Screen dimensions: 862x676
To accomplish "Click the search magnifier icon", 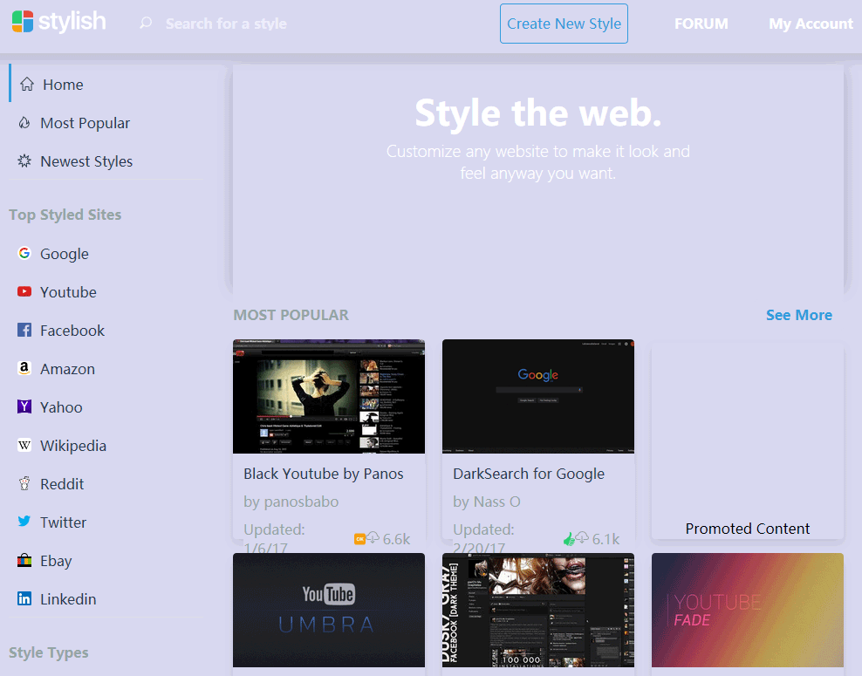I will (x=146, y=23).
